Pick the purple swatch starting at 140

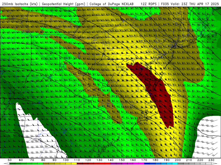pos(113,164)
